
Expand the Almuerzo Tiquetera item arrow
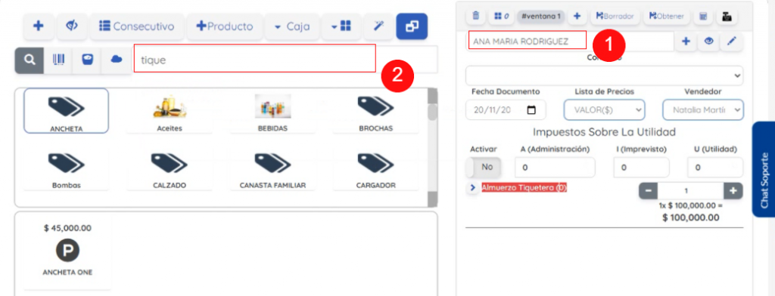click(472, 188)
